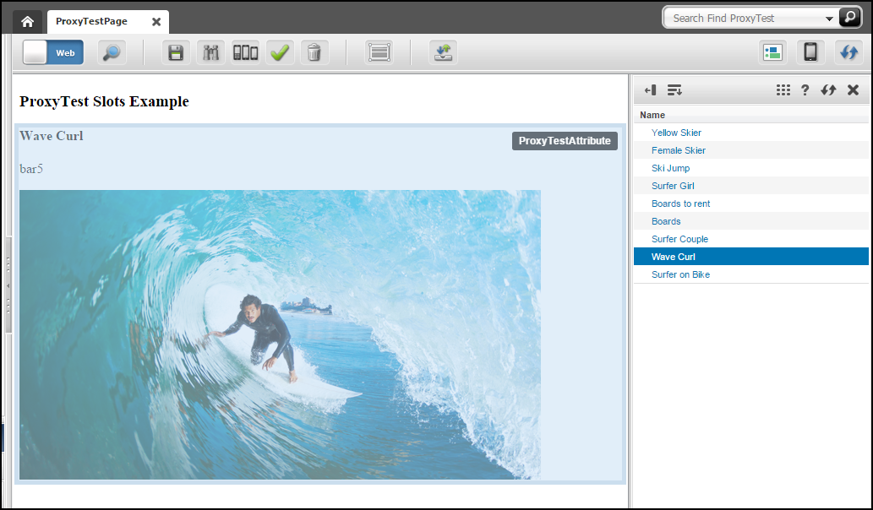Click the sort list icon
This screenshot has width=873, height=510.
point(674,90)
